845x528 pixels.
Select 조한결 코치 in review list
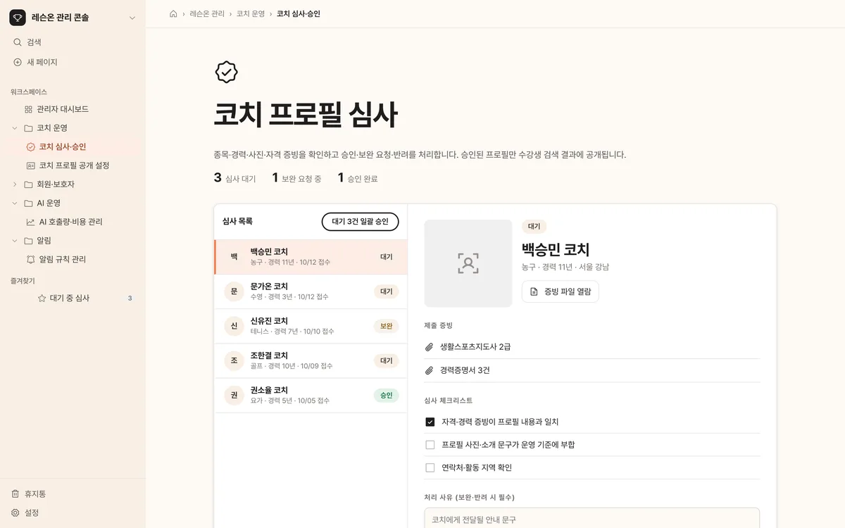311,360
